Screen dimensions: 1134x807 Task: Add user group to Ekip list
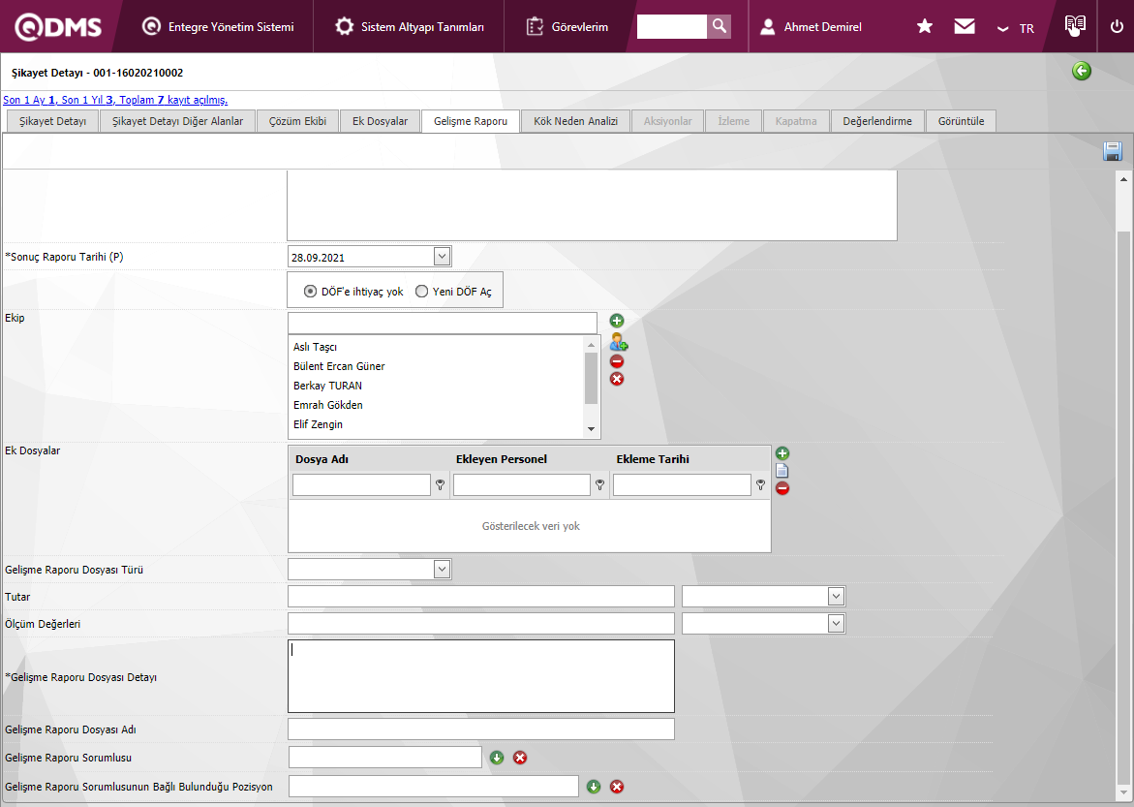pos(619,342)
